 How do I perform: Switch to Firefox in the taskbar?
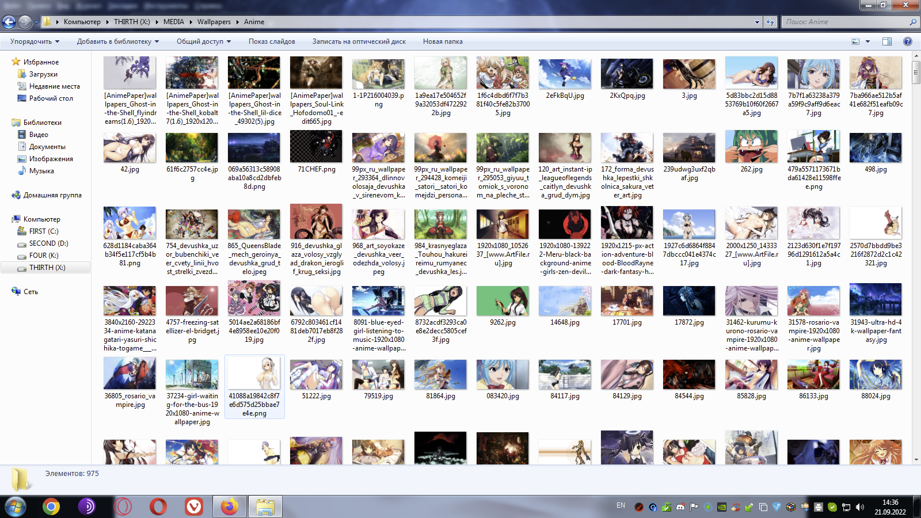click(x=230, y=506)
